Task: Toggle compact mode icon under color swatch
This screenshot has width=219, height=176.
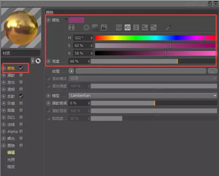Action: click(71, 27)
